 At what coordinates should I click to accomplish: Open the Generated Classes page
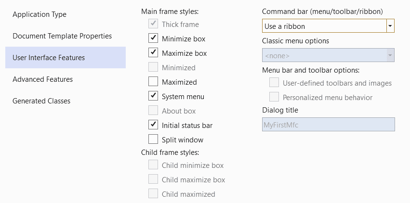tap(41, 101)
